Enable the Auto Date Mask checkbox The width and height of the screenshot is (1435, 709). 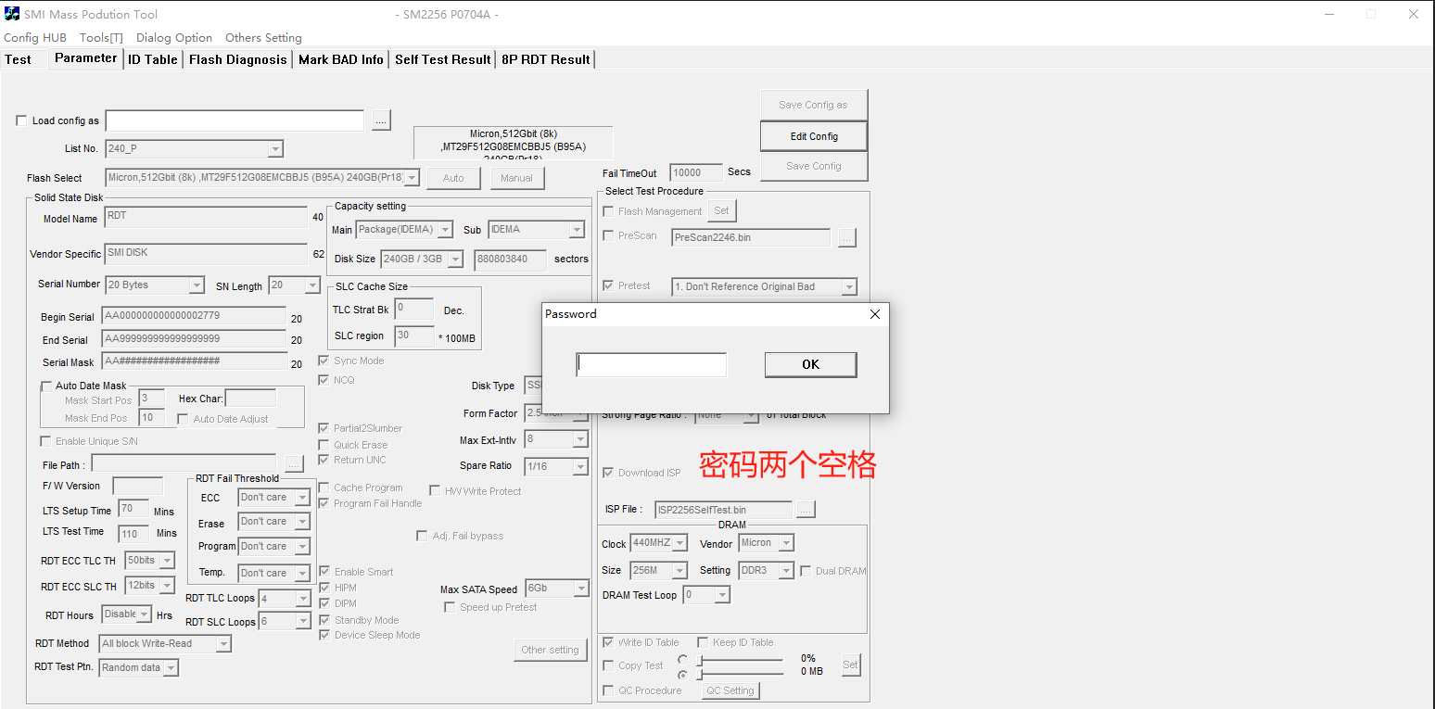(x=46, y=386)
